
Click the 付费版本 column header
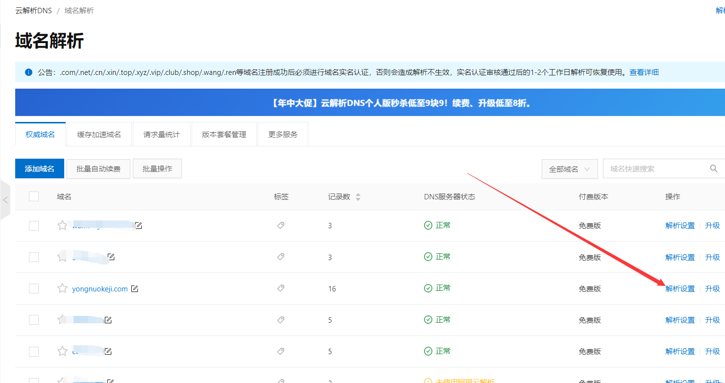(x=593, y=196)
